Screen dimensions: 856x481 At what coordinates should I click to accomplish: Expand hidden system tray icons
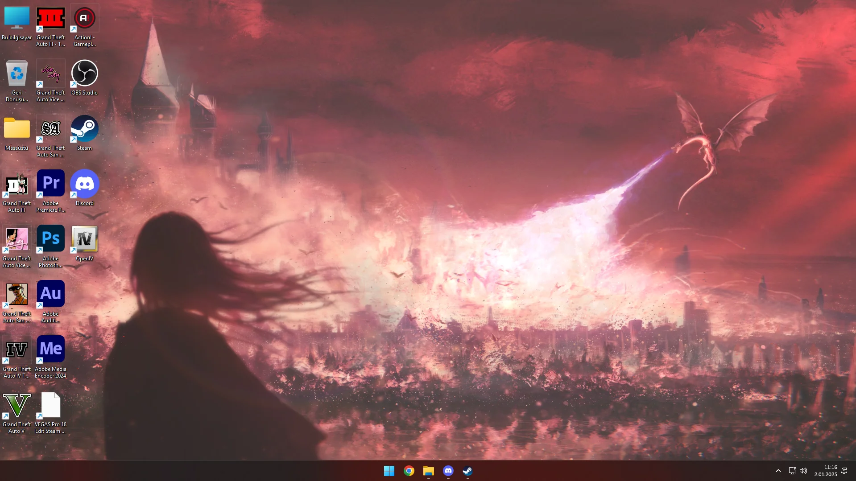point(778,471)
